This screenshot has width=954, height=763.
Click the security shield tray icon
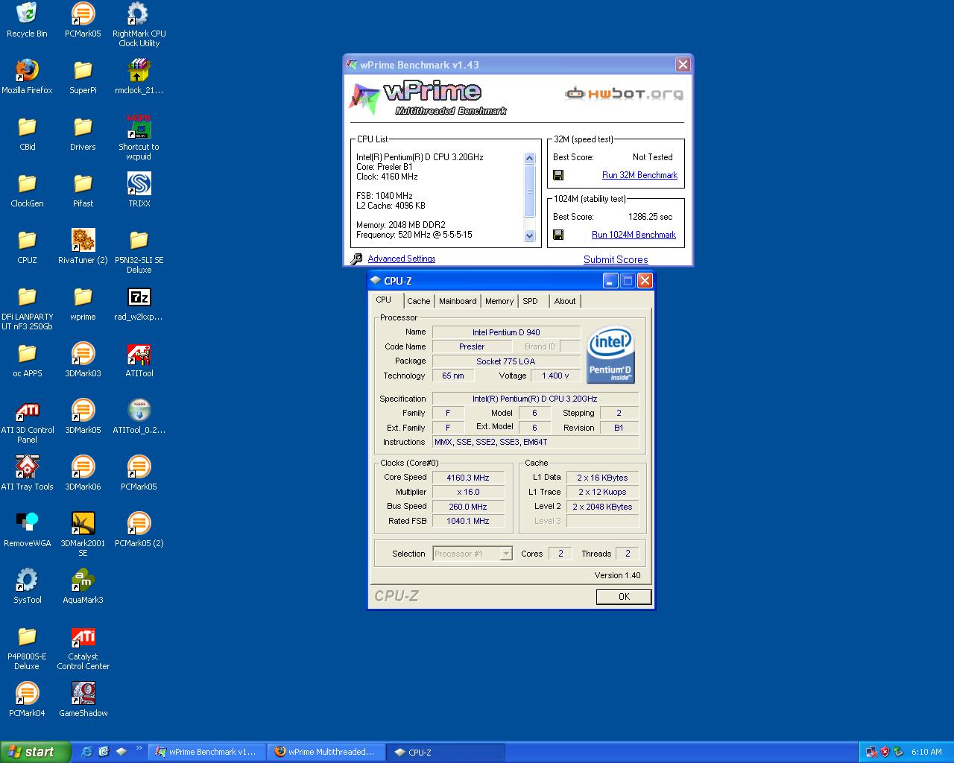tap(885, 752)
